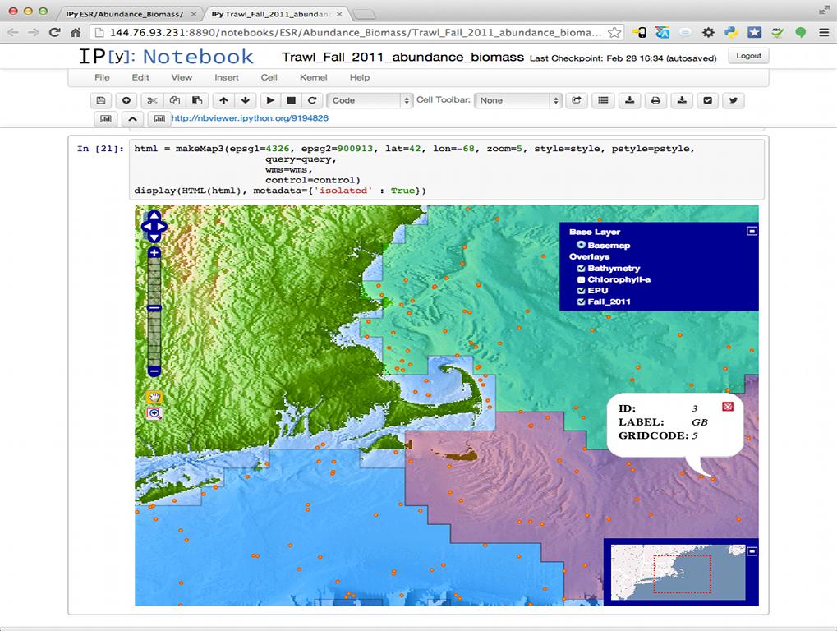Select the Basemap base layer radio button

(x=582, y=245)
